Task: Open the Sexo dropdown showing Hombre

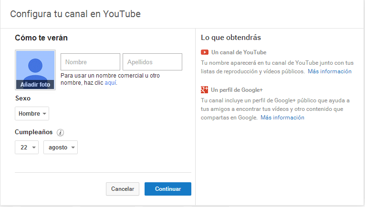Action: click(32, 113)
